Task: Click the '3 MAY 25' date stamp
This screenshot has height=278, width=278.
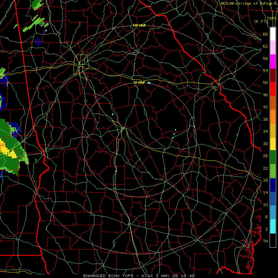Action: click(167, 276)
